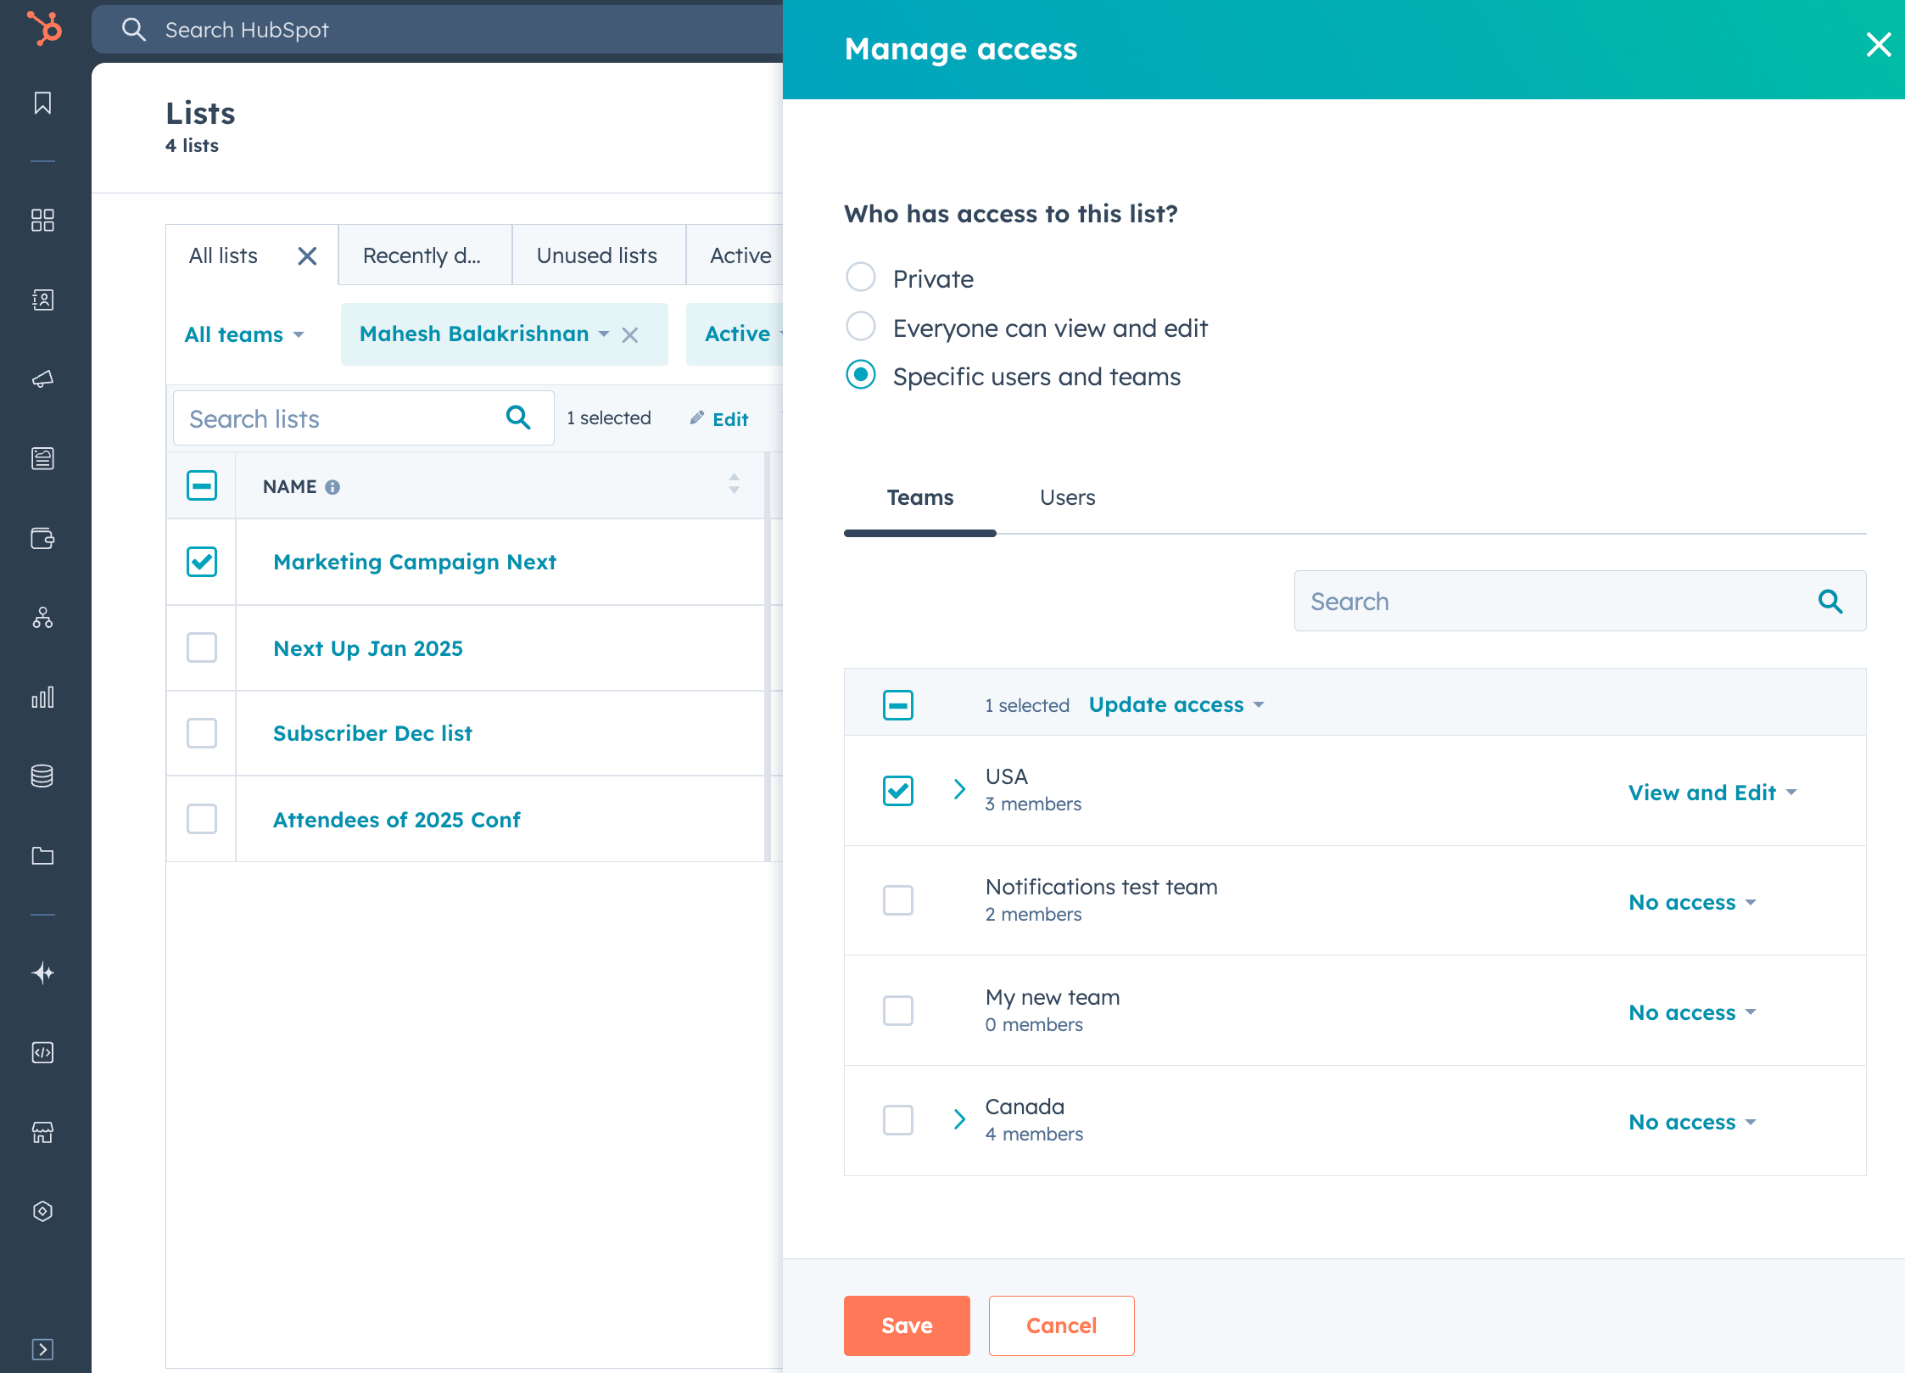
Task: Expand the Canada team row
Action: tap(959, 1119)
